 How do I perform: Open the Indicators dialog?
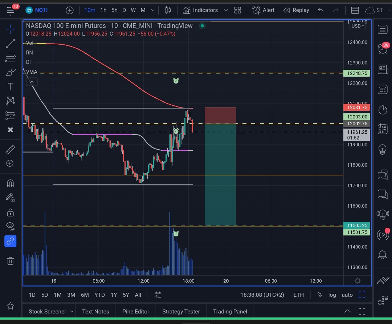point(200,10)
